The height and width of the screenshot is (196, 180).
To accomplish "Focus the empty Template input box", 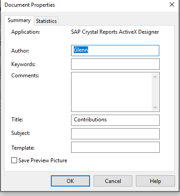I will click(x=115, y=147).
